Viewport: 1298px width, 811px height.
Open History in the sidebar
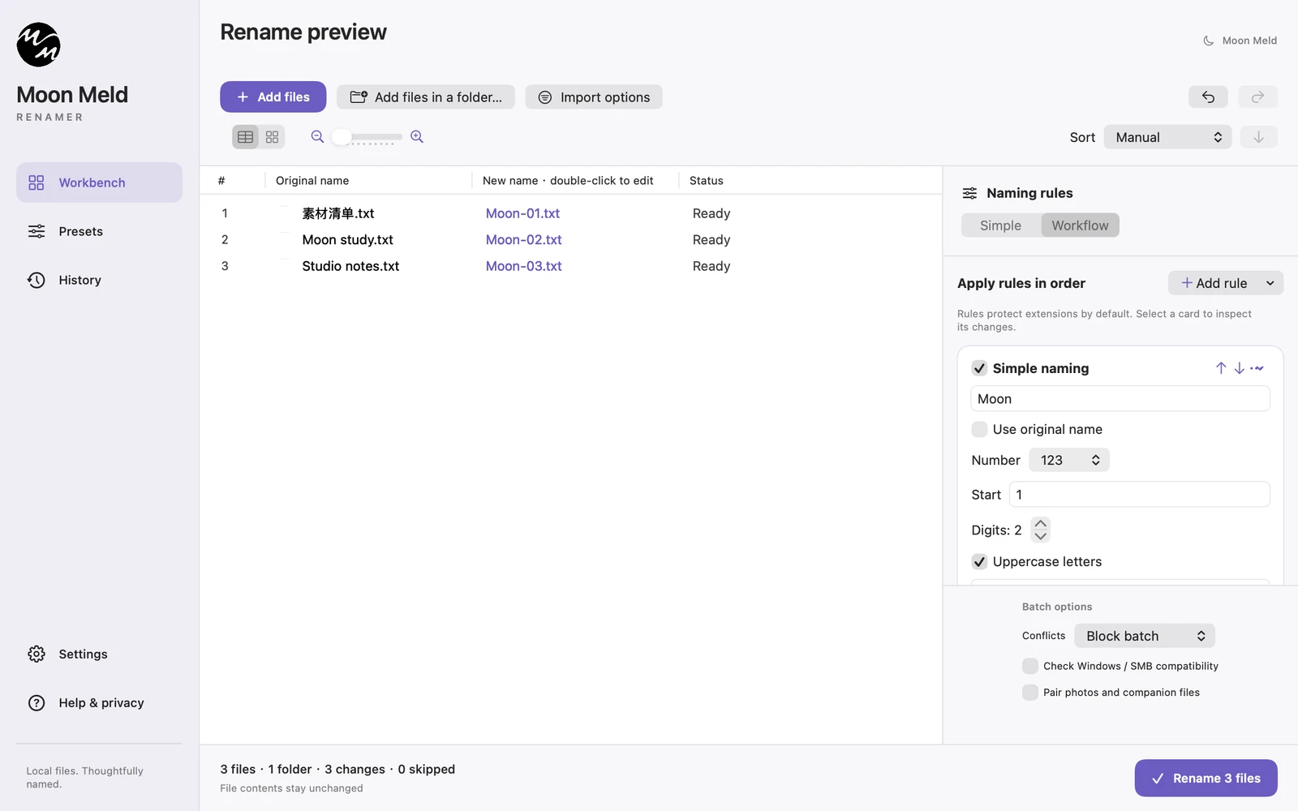(99, 280)
